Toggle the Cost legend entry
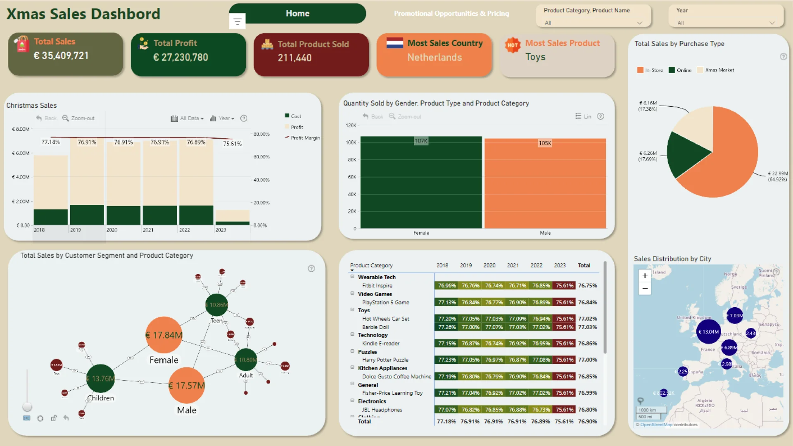This screenshot has height=446, width=793. pyautogui.click(x=293, y=116)
